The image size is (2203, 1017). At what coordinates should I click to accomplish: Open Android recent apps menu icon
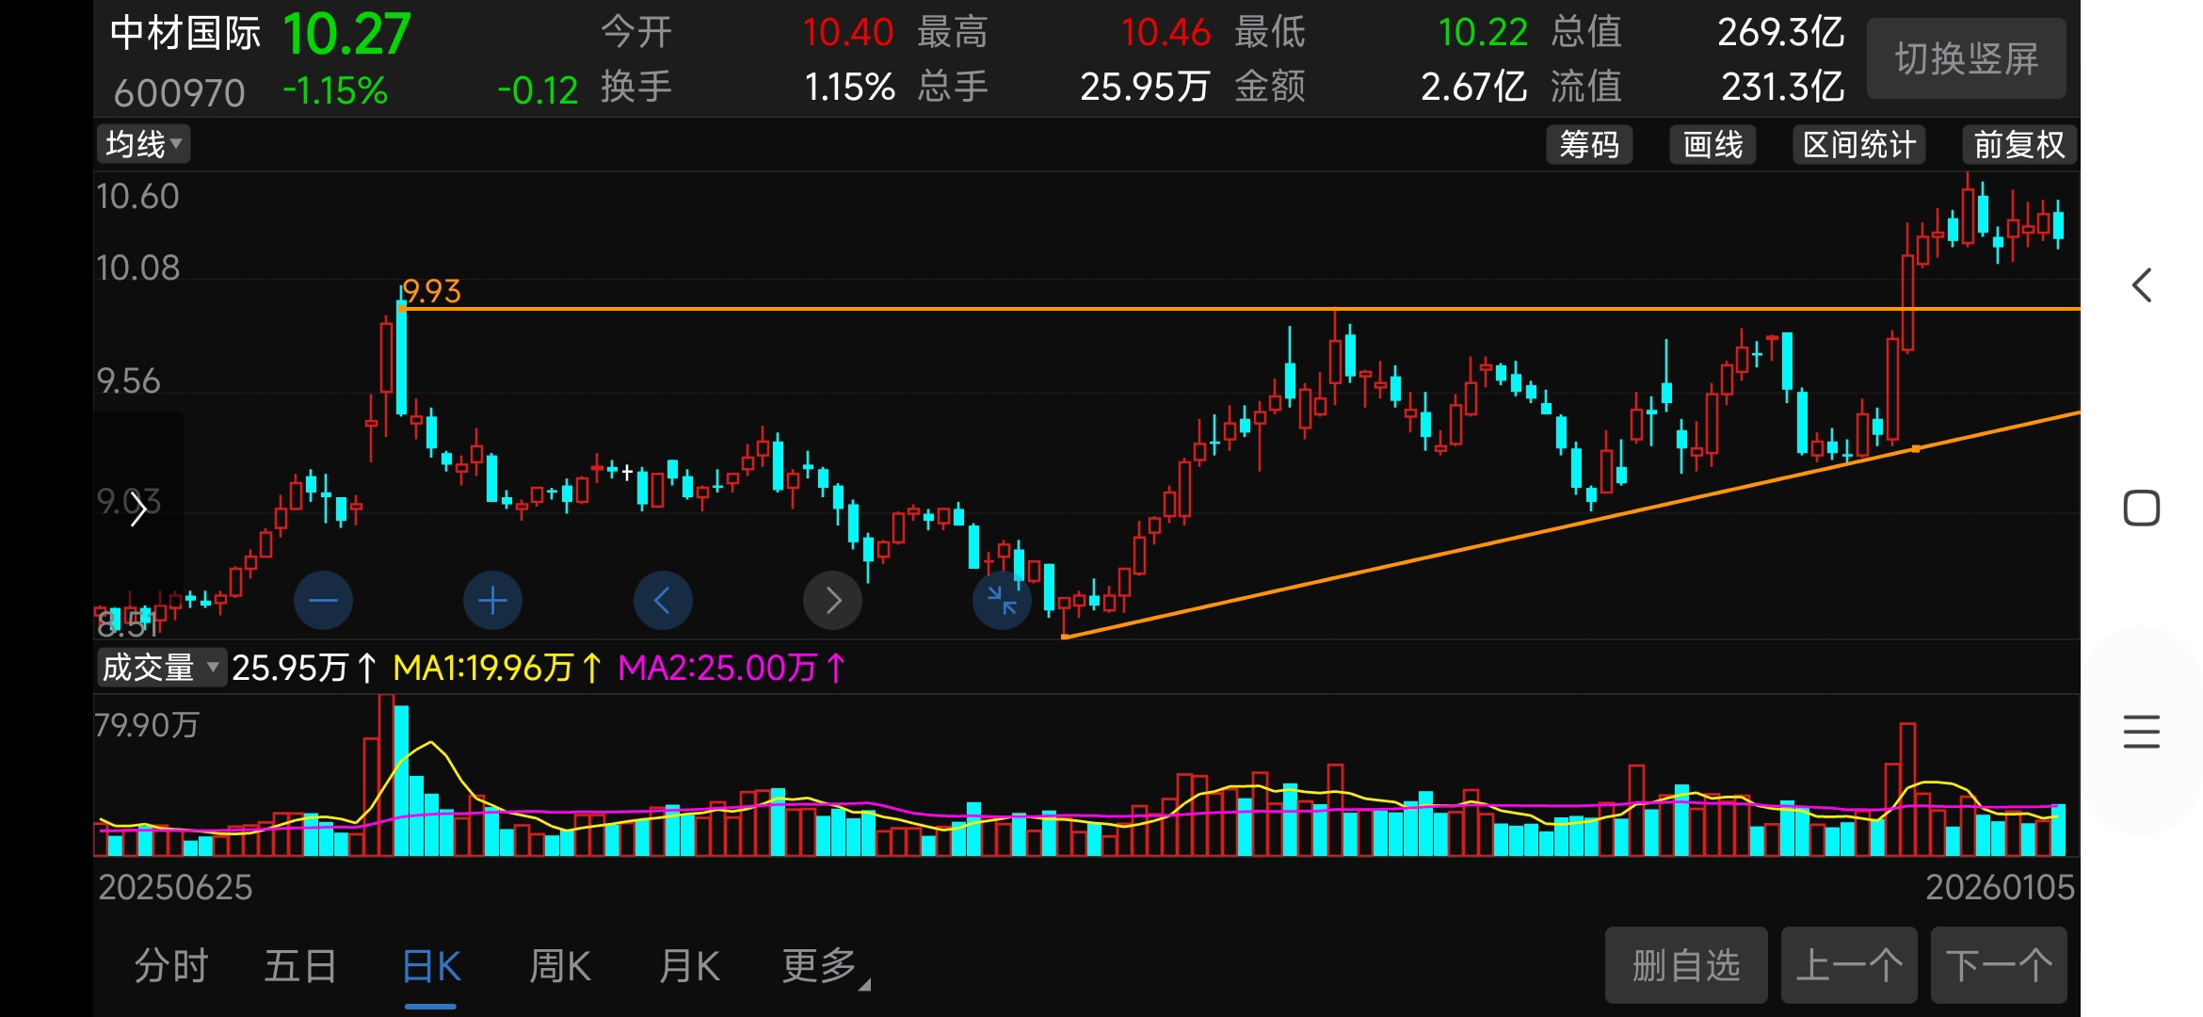pyautogui.click(x=2141, y=732)
